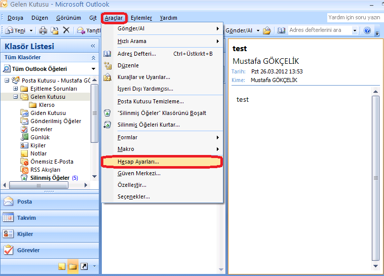Select Güven Merkezi menu entry
Image resolution: width=384 pixels, height=276 pixels.
[139, 173]
